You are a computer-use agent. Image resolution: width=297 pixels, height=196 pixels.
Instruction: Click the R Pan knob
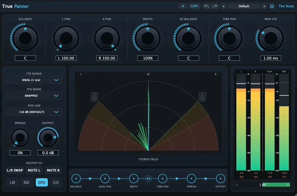pos(107,38)
